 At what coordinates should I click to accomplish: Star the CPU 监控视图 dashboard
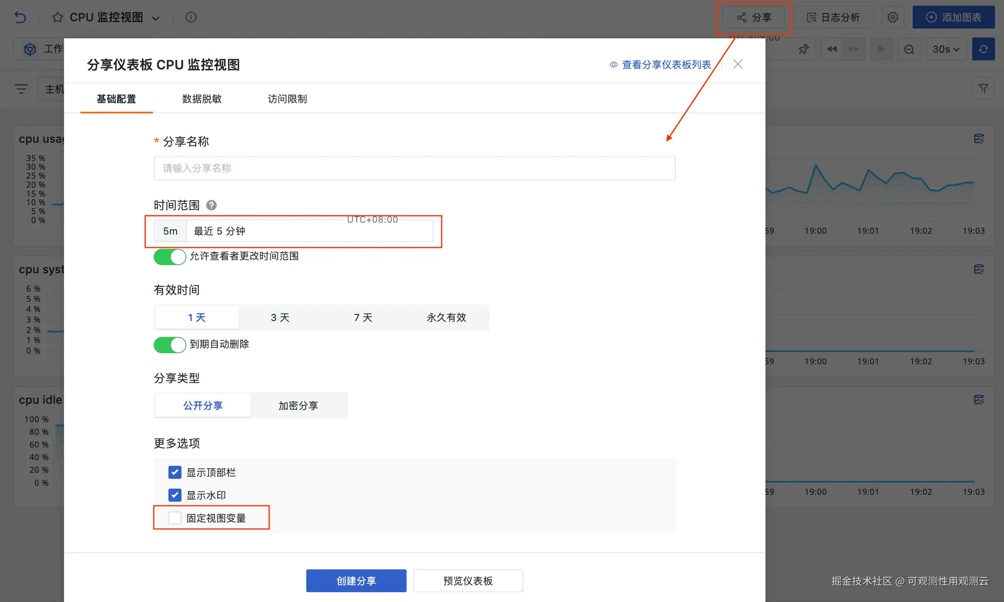coord(57,17)
